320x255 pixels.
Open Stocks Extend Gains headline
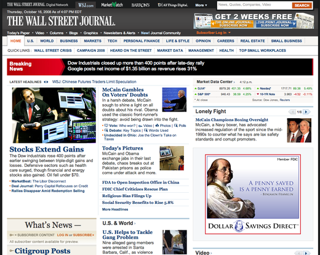pos(47,149)
